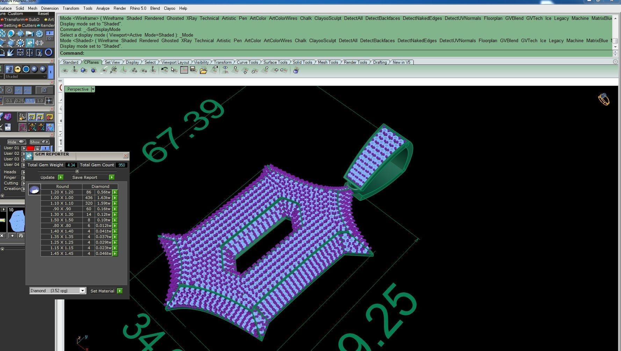
Task: Select the 1.0 snap increment
Action: pos(40,101)
